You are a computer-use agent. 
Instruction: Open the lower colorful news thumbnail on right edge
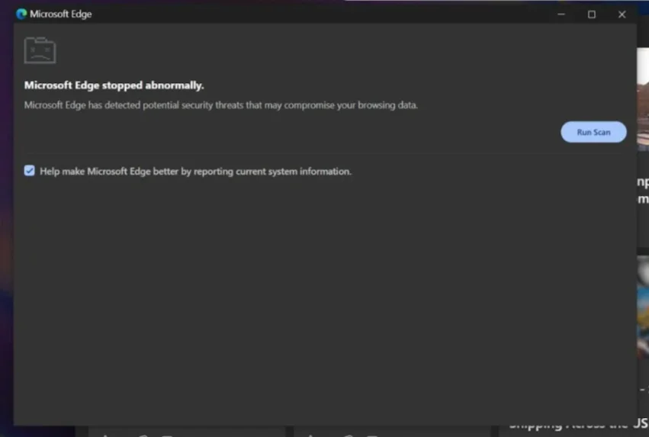(x=643, y=307)
